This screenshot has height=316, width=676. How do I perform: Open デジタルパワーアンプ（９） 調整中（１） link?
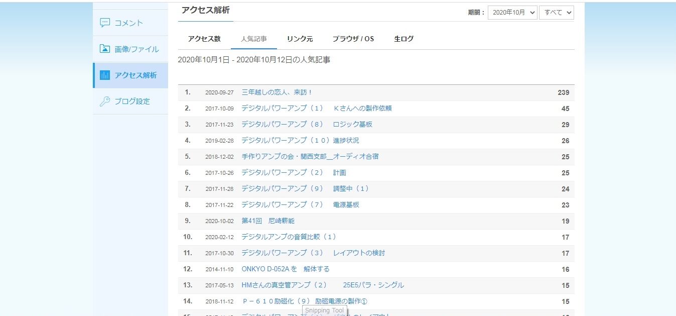click(x=305, y=188)
